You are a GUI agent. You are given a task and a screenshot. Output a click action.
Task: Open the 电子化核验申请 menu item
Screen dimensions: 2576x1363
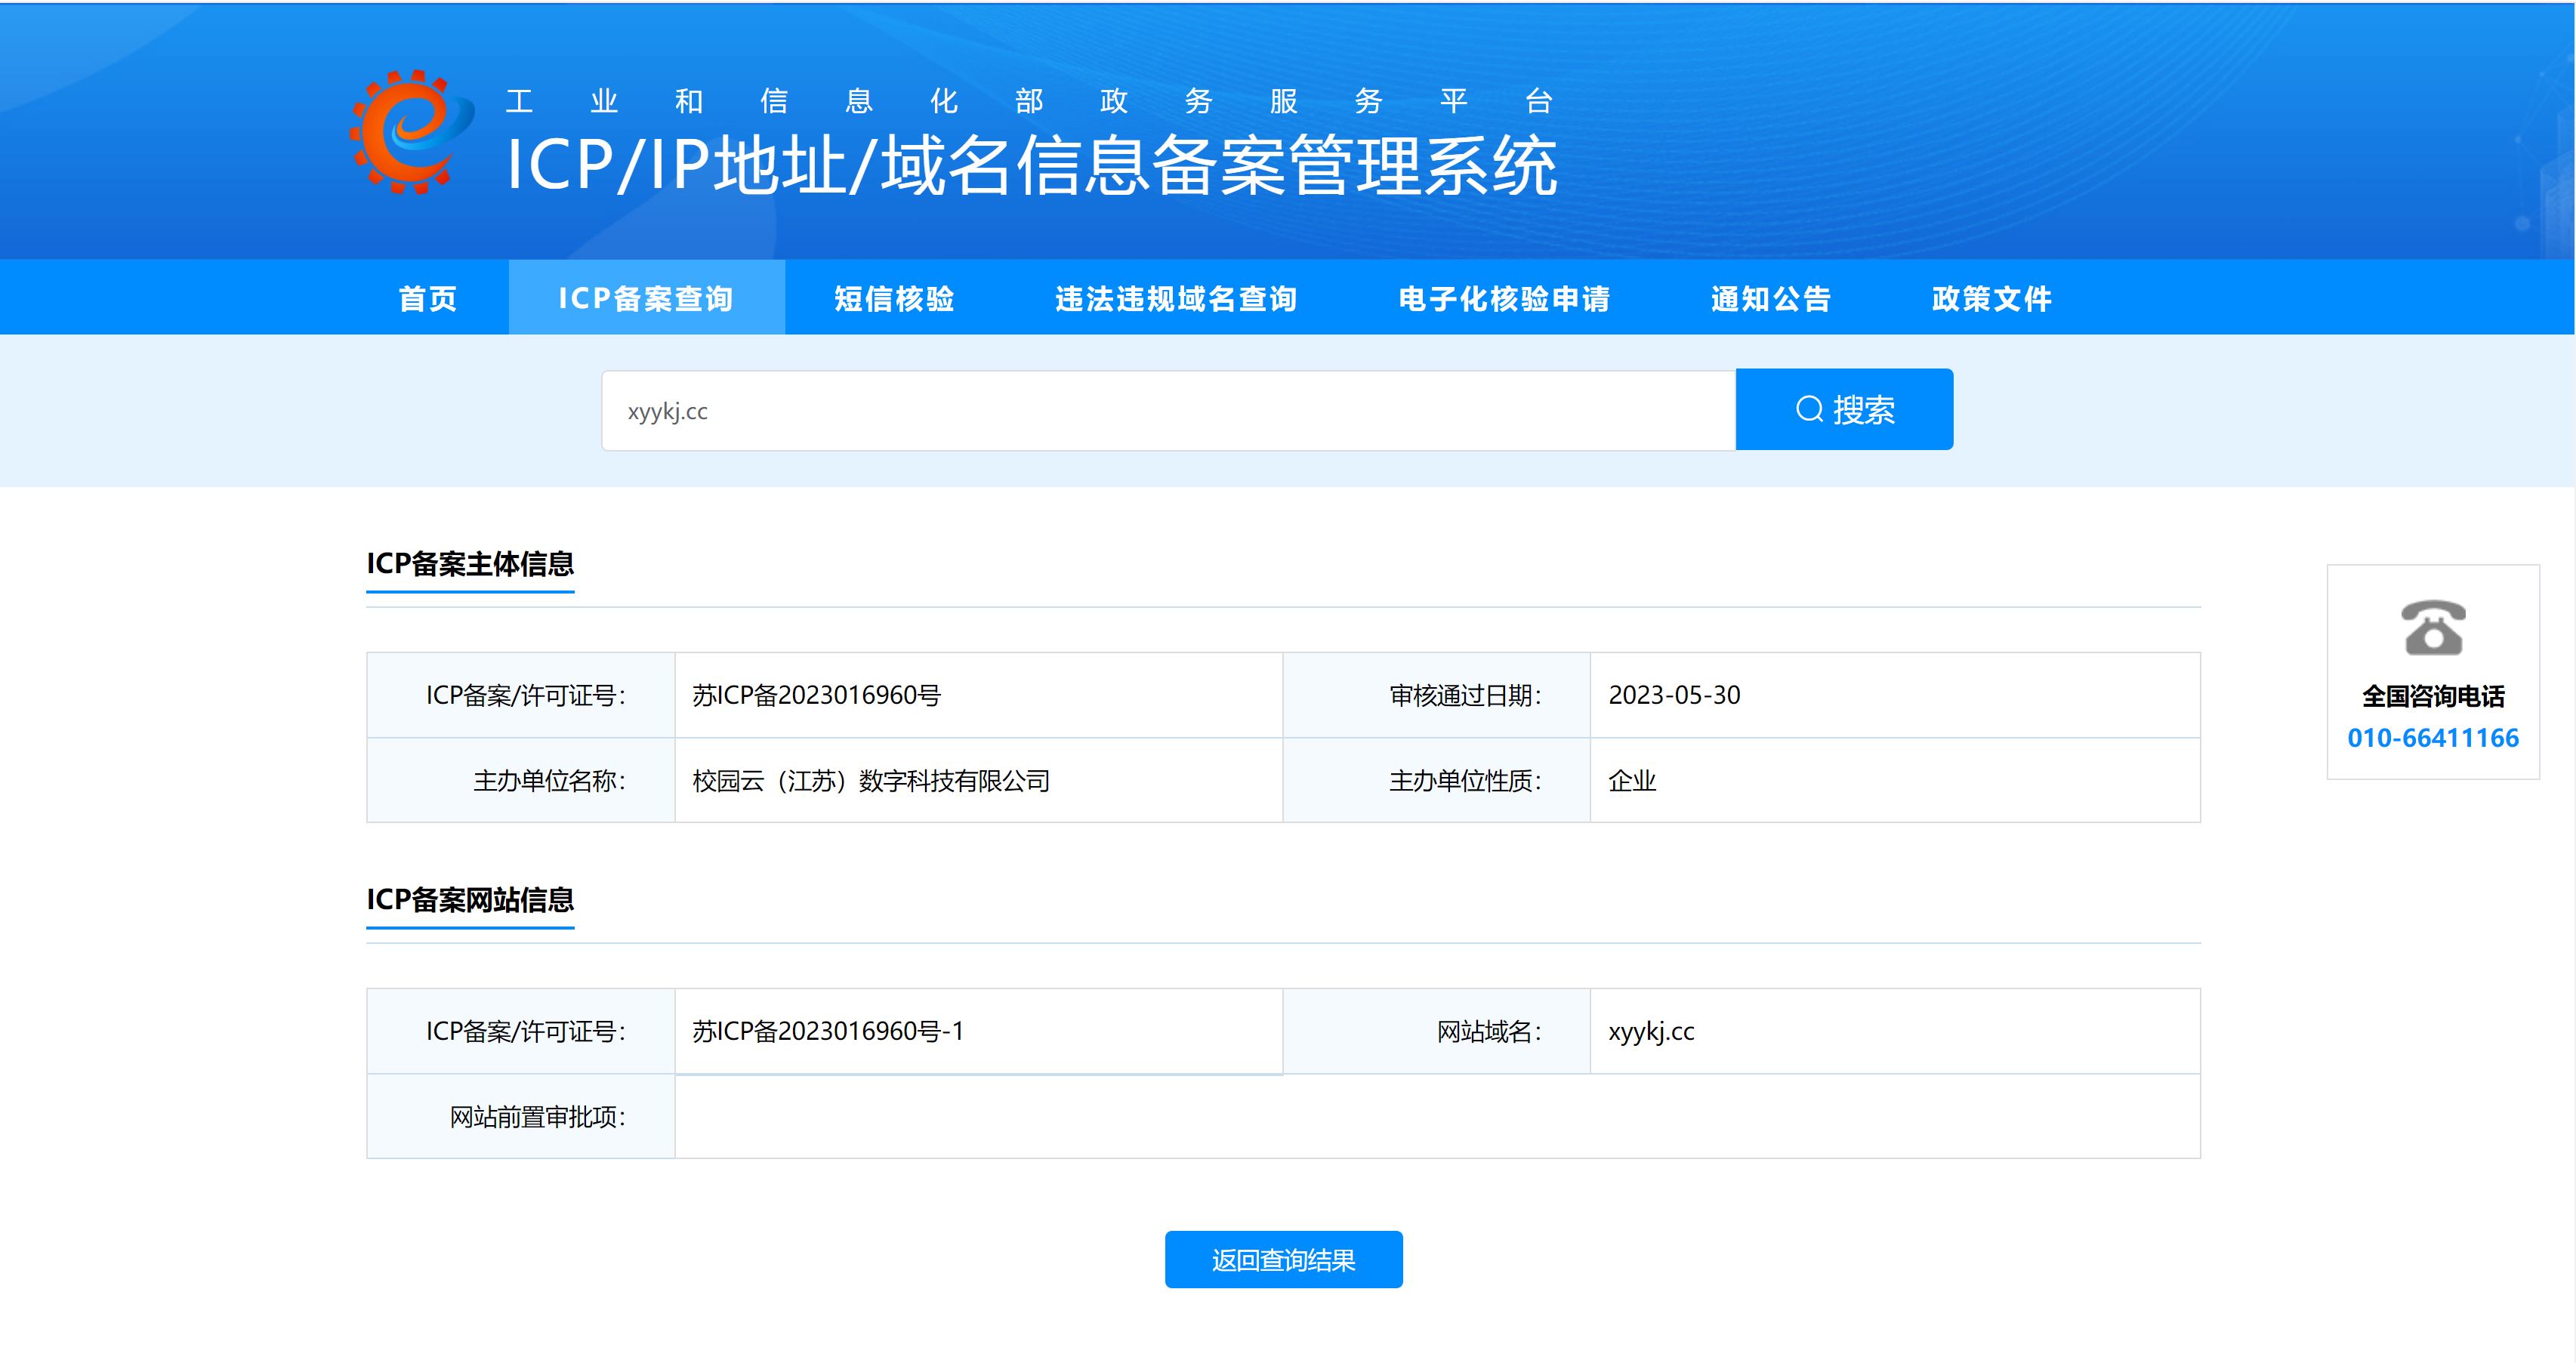tap(1505, 298)
